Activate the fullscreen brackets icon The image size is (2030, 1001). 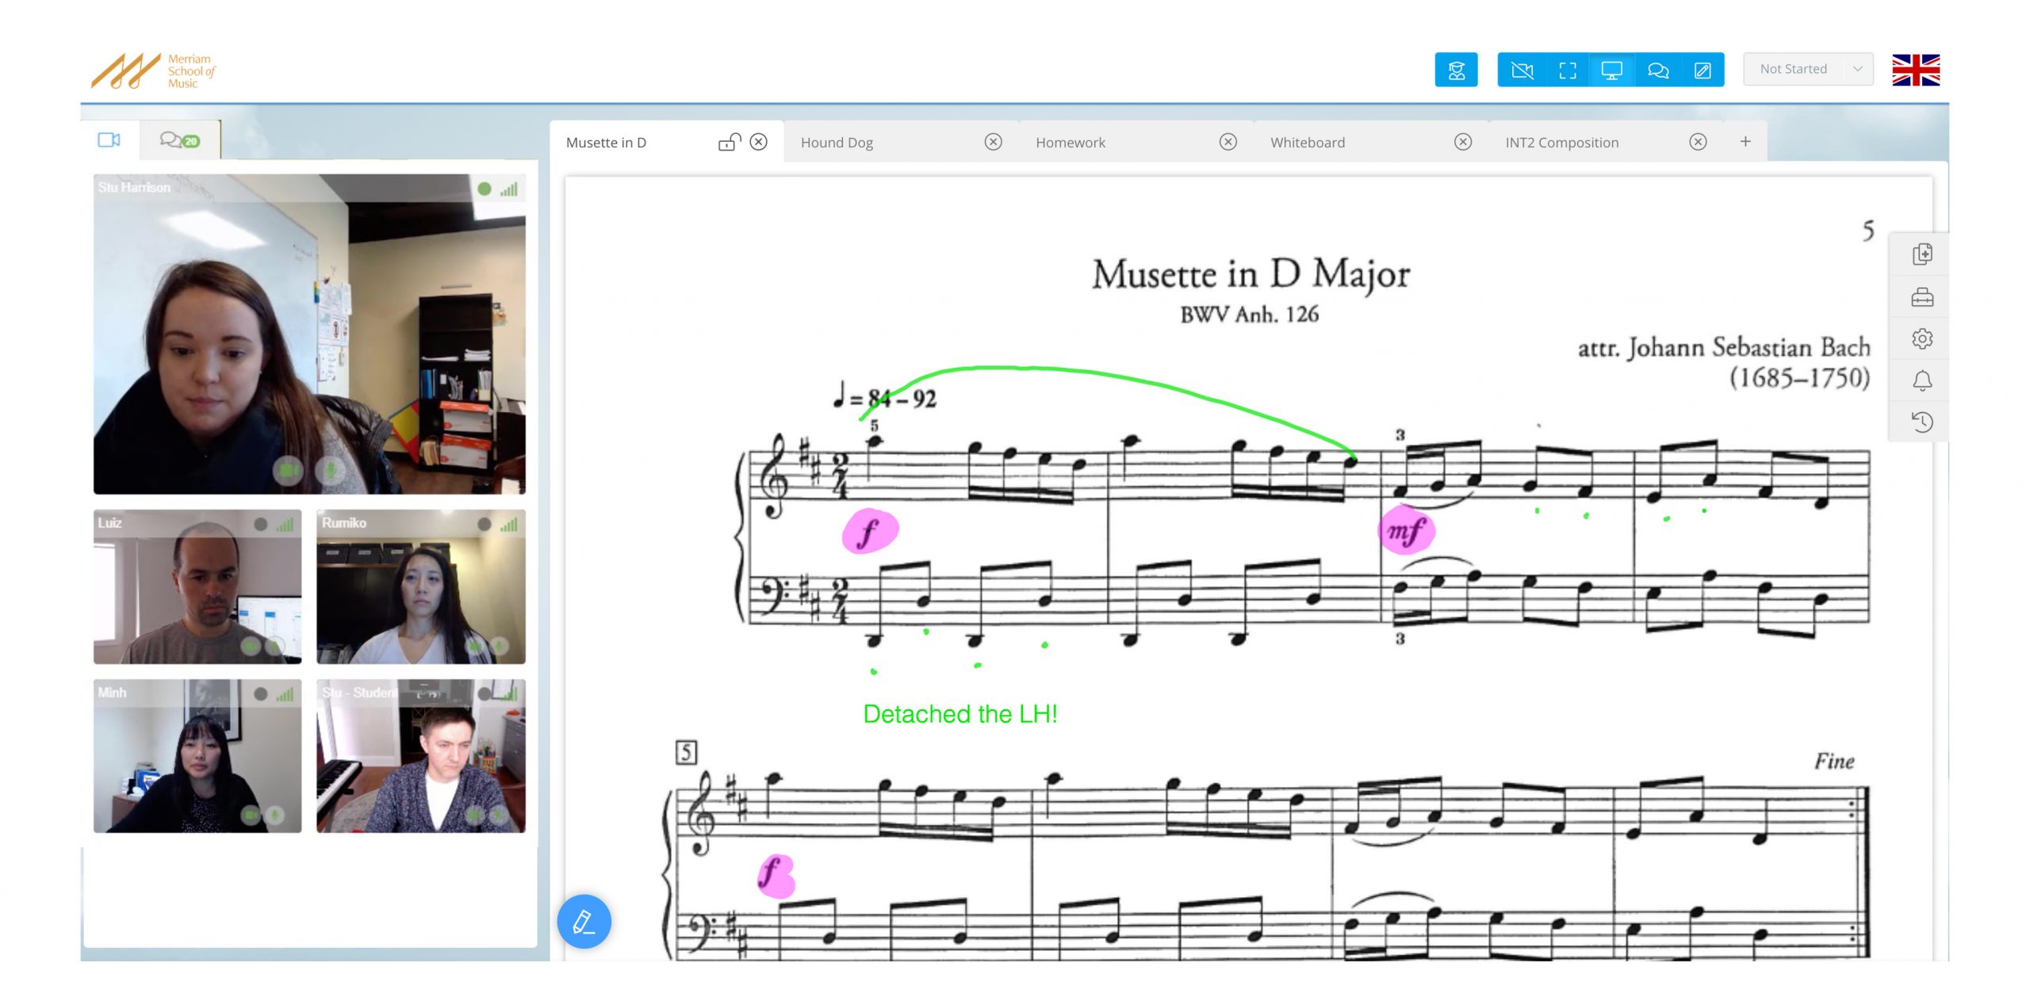pos(1567,70)
